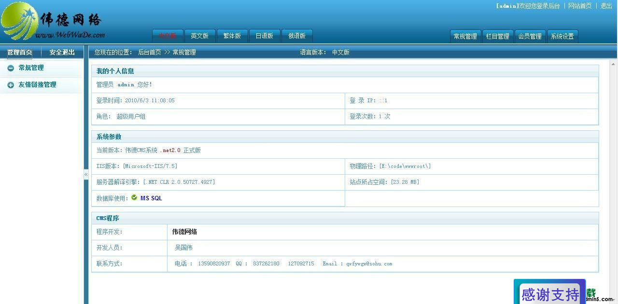The height and width of the screenshot is (304, 618).
Task: Click the physical path E:\code\wwwroot\ value
Action: coord(405,166)
